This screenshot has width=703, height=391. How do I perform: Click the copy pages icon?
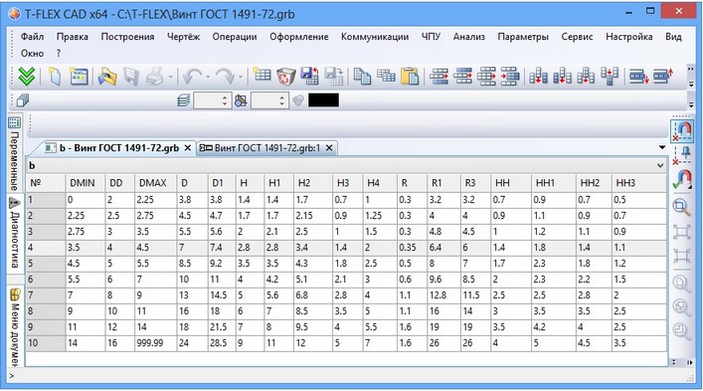[362, 77]
